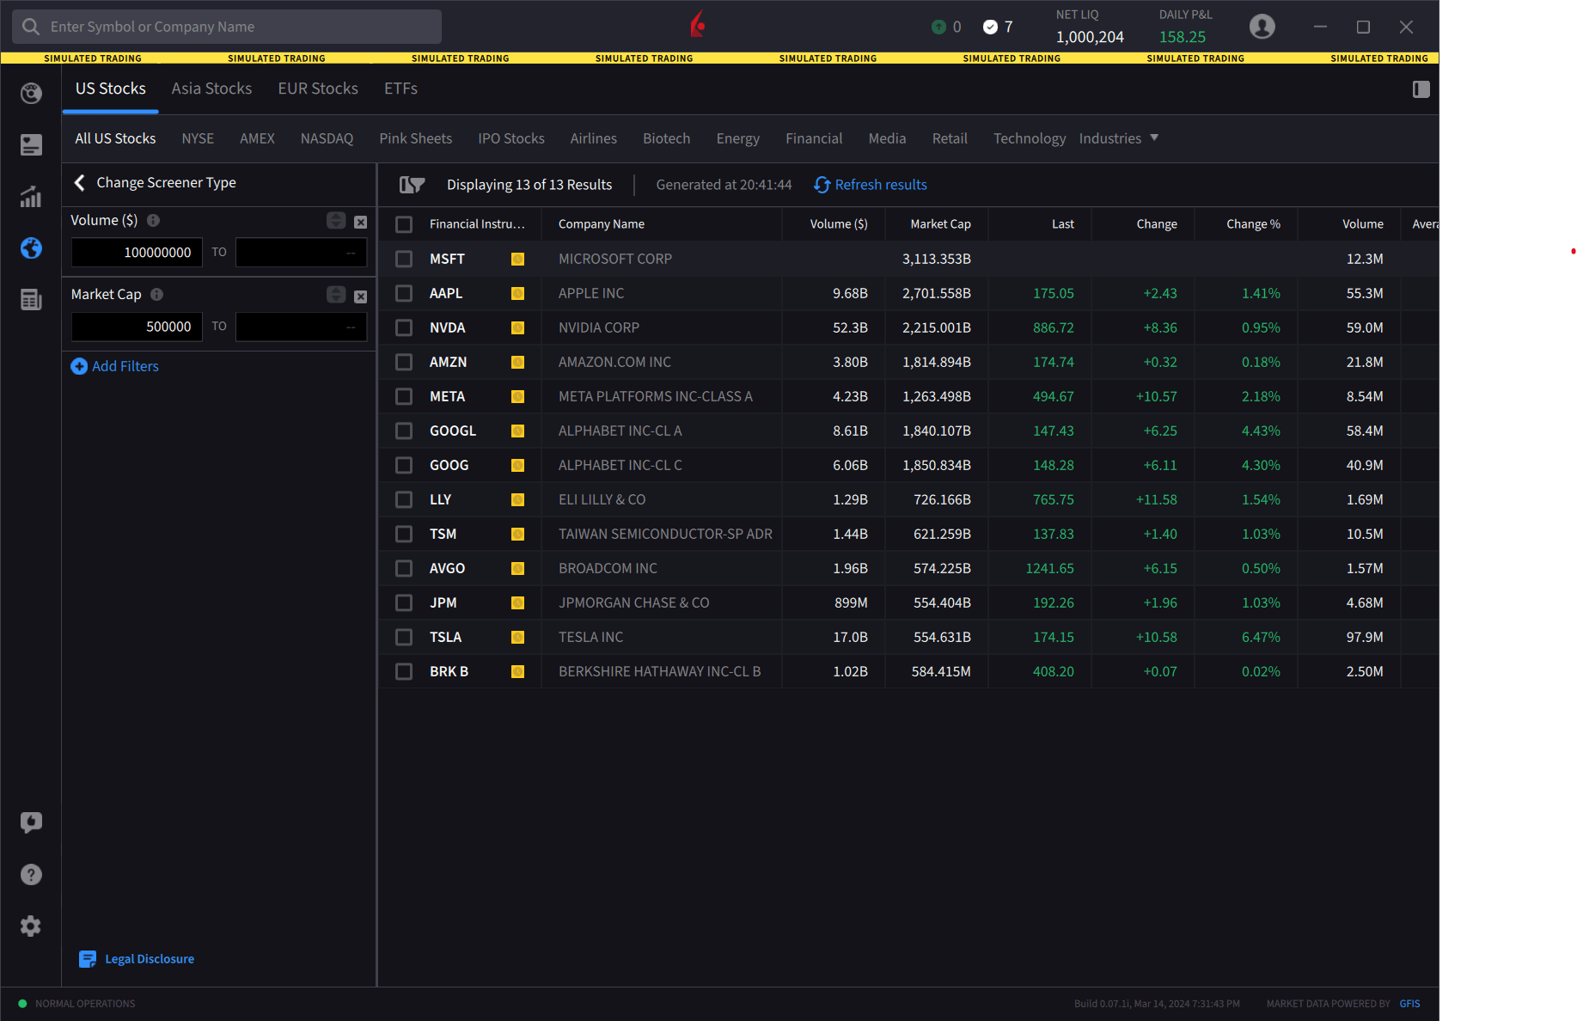Open the news page icon in sidebar
Image resolution: width=1577 pixels, height=1021 pixels.
(x=31, y=300)
